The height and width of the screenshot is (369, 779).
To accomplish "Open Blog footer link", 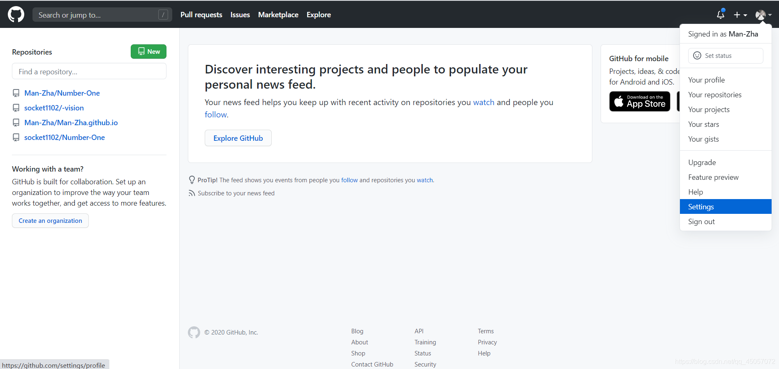I will click(x=357, y=331).
